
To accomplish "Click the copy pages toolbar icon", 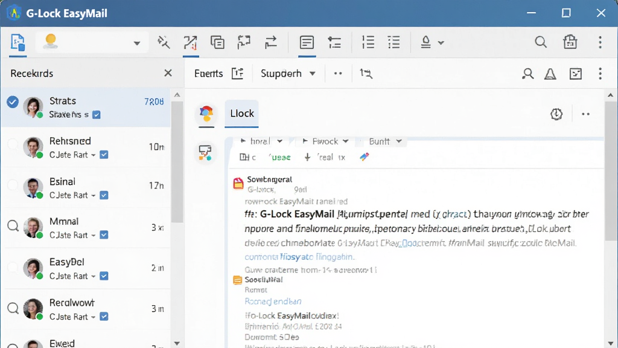I will (x=217, y=42).
